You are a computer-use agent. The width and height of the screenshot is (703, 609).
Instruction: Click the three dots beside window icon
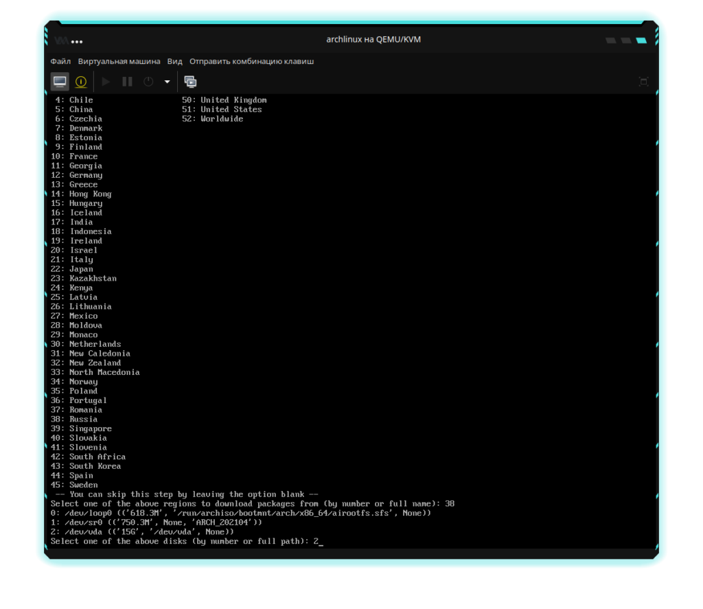pos(78,41)
